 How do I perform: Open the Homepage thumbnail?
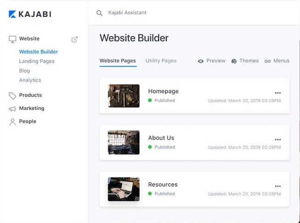[x=123, y=96]
